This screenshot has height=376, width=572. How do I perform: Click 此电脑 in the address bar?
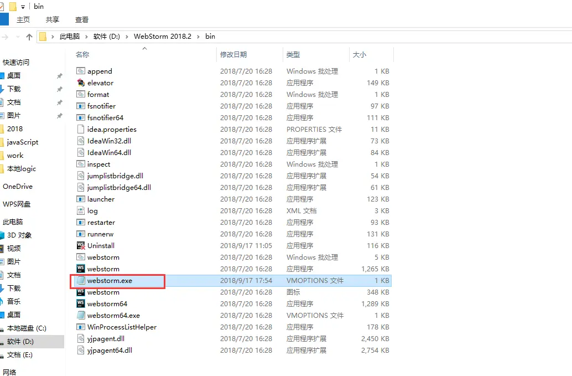[x=70, y=37]
